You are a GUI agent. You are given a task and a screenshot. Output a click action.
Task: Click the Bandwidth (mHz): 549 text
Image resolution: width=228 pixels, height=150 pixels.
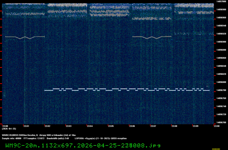58,139
